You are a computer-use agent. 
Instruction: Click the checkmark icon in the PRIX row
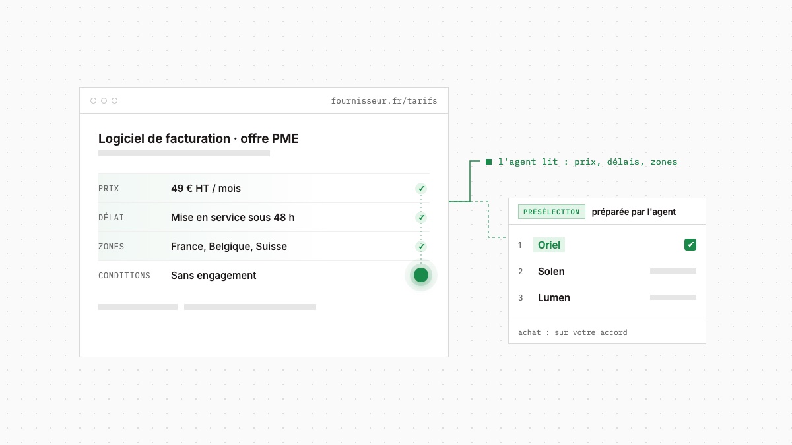[x=421, y=189]
